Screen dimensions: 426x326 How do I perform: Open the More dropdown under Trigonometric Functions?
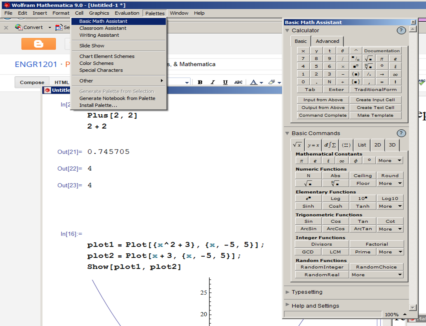point(390,229)
